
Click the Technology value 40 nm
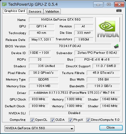click(x=41, y=33)
